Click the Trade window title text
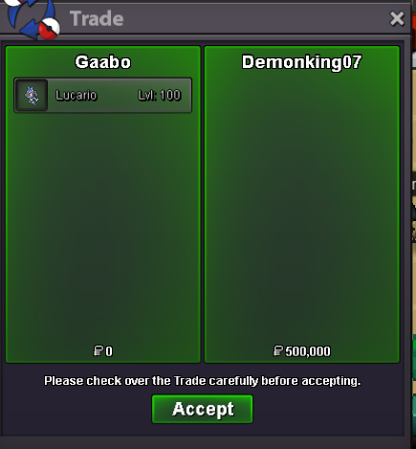 tap(97, 18)
